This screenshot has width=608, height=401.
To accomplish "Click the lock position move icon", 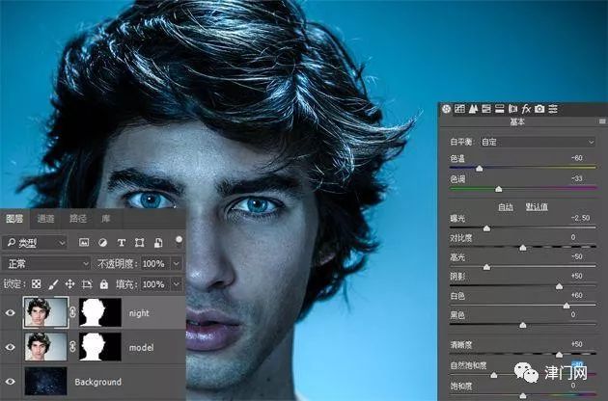I will [69, 284].
